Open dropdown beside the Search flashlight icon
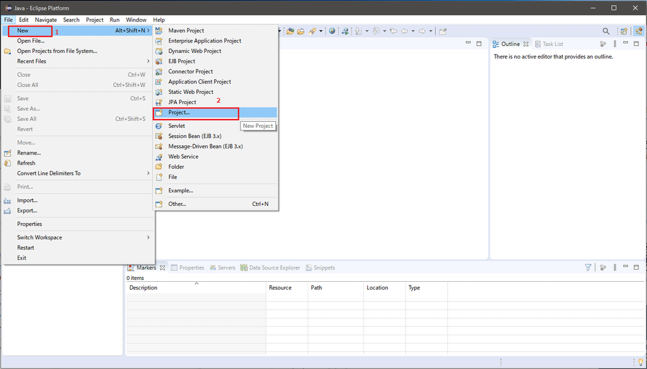Image resolution: width=647 pixels, height=369 pixels. pyautogui.click(x=321, y=31)
